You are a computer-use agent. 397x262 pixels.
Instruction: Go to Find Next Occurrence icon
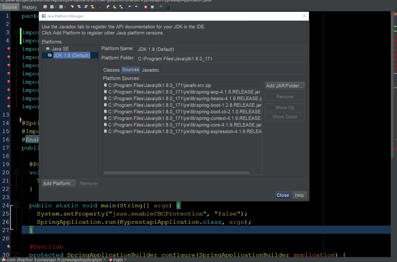click(86, 7)
